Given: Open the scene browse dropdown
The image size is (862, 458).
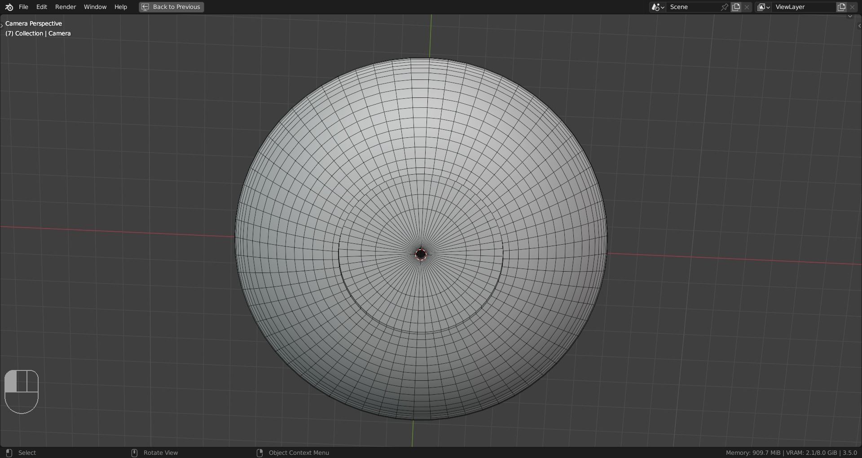Looking at the screenshot, I should (658, 7).
